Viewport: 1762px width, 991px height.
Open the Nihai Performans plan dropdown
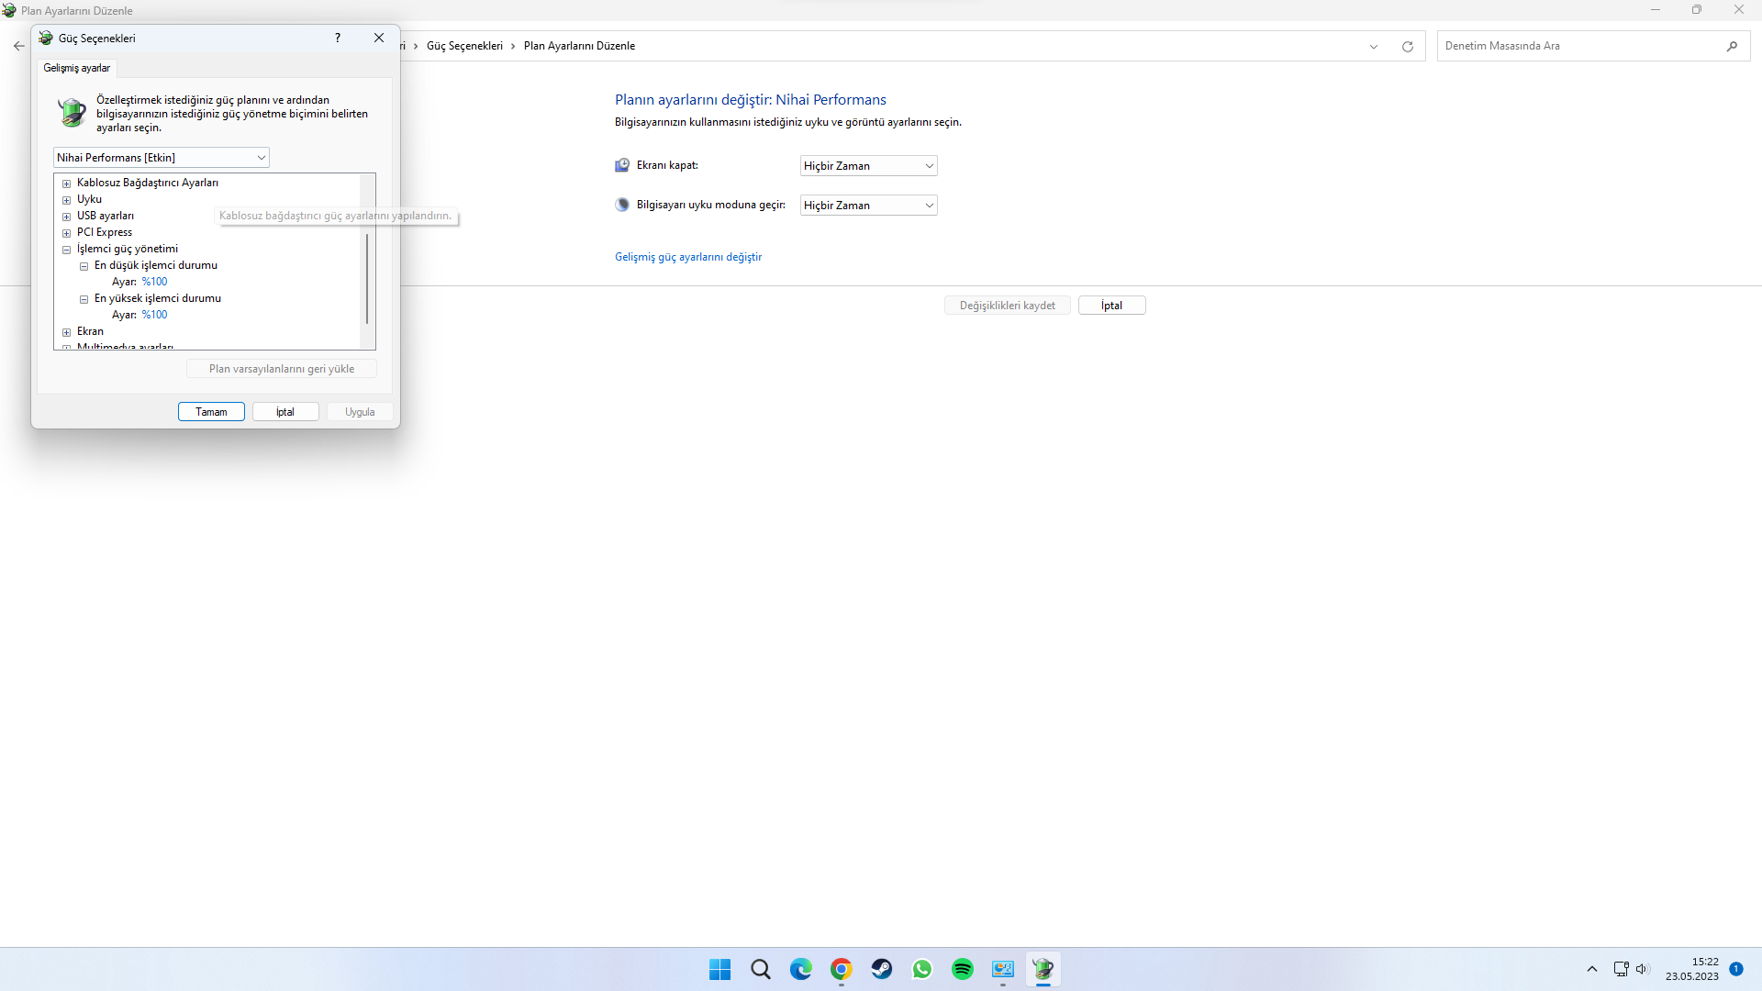[161, 158]
